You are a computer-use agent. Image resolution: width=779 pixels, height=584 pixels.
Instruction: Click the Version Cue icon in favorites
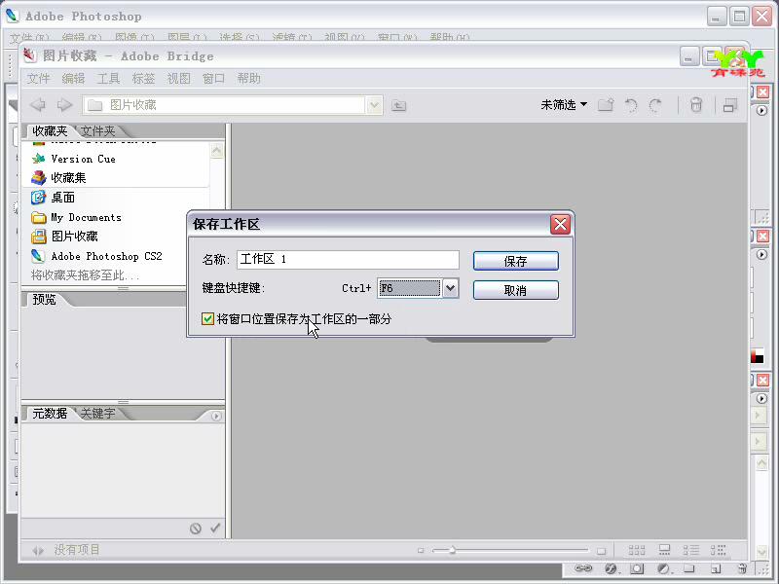tap(38, 159)
